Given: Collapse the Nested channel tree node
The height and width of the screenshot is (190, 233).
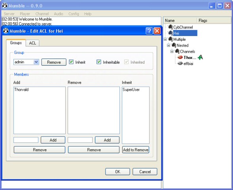Looking at the screenshot, I should tap(169, 45).
